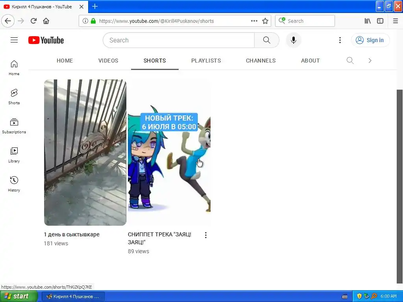The image size is (403, 302).
Task: Click the 89 views text
Action: click(x=139, y=251)
